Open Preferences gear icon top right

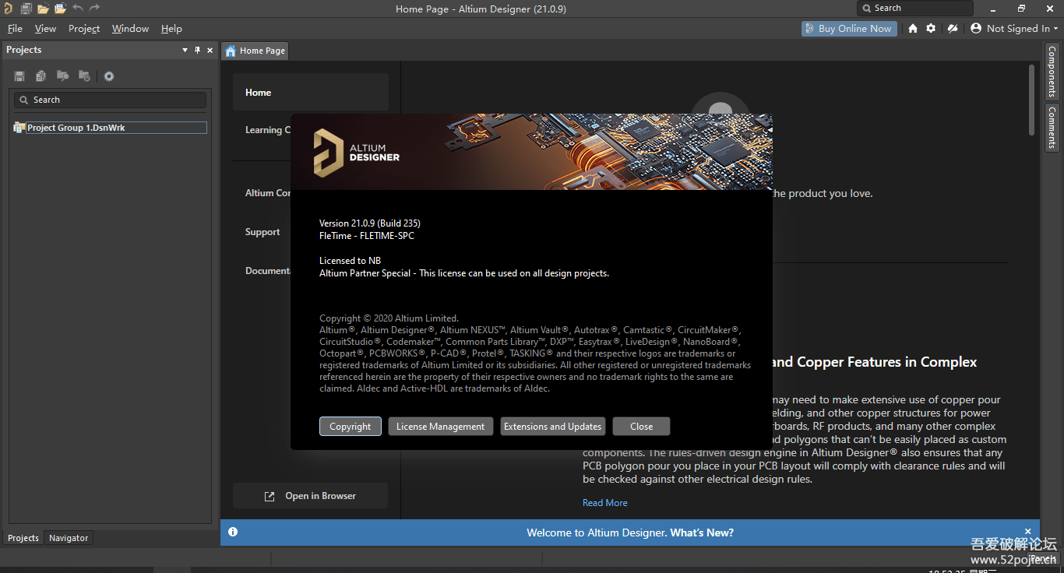coord(931,29)
